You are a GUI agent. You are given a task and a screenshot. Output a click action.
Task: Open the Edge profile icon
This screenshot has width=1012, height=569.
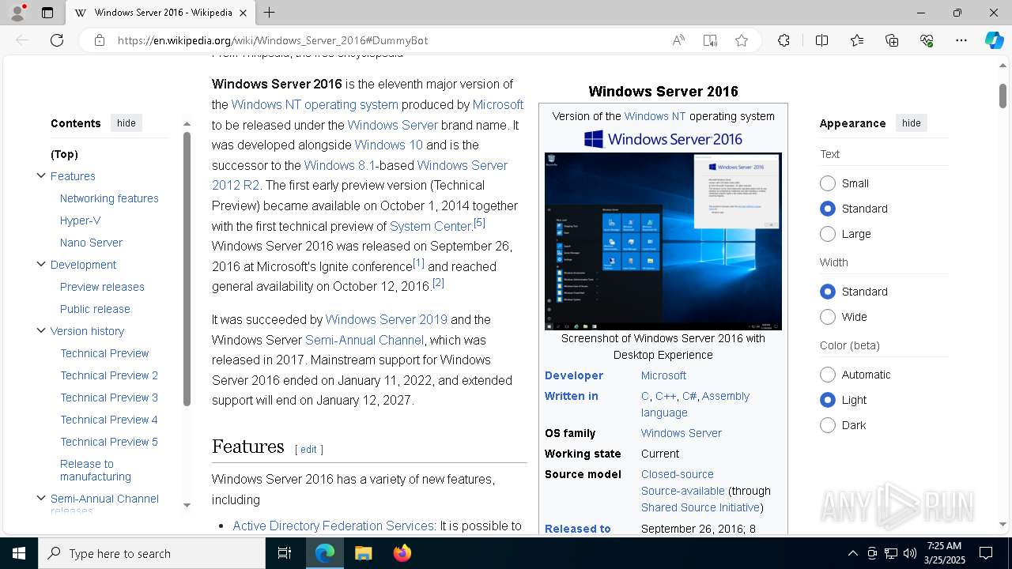click(x=17, y=13)
